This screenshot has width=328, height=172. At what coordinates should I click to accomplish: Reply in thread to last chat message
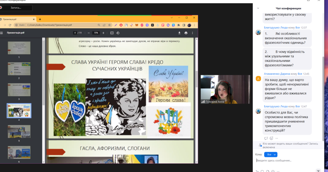click(266, 138)
